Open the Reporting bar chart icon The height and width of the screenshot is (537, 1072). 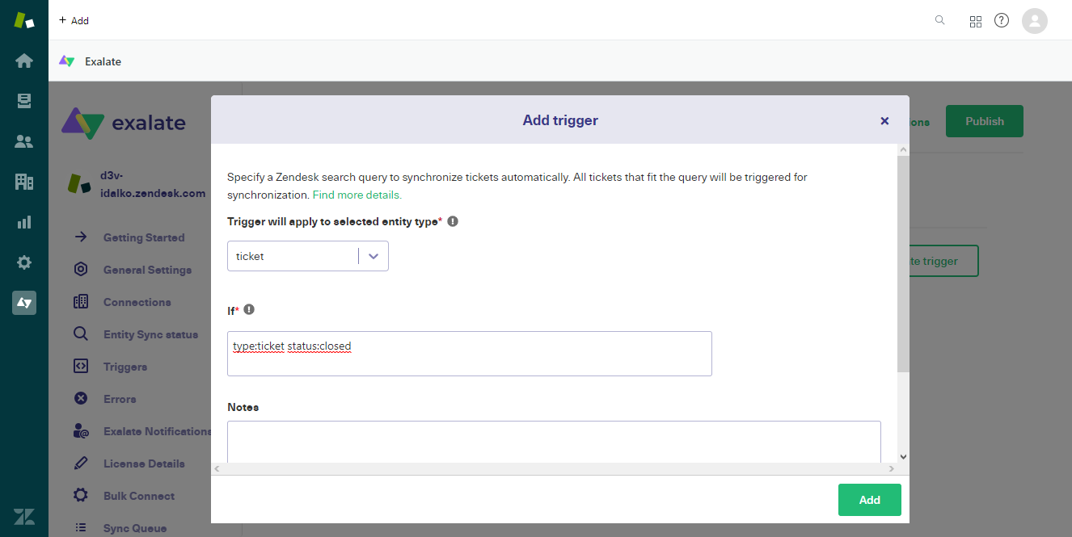pyautogui.click(x=24, y=222)
